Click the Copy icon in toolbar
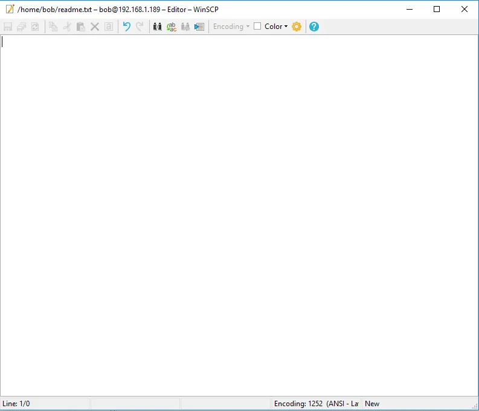The height and width of the screenshot is (411, 479). [53, 27]
